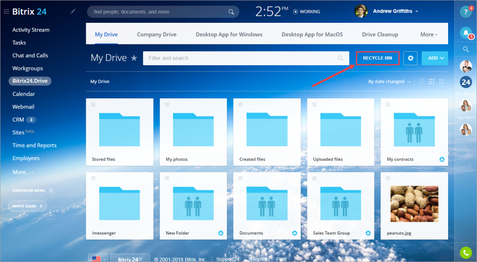Toggle the WORKING status indicator
The height and width of the screenshot is (262, 477).
point(307,12)
